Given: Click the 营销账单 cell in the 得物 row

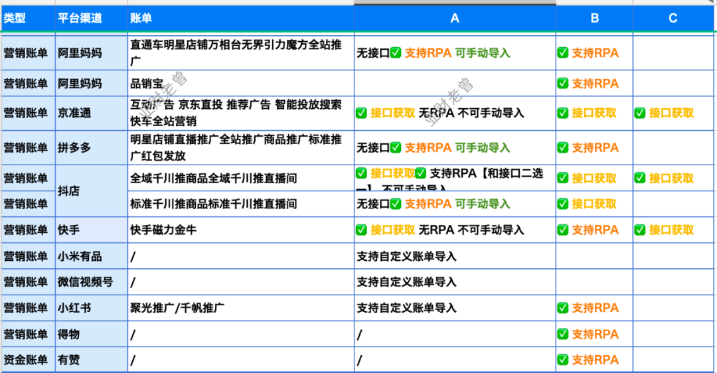Looking at the screenshot, I should coord(28,334).
